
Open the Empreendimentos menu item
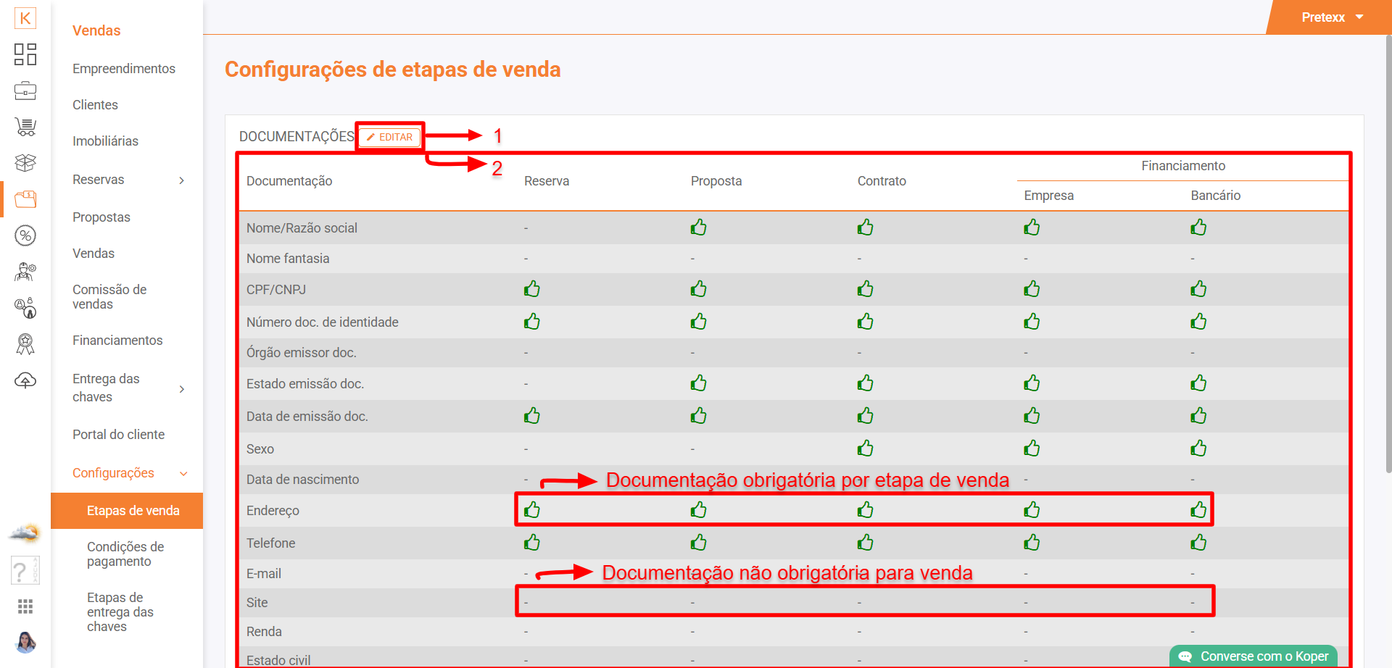tap(124, 69)
